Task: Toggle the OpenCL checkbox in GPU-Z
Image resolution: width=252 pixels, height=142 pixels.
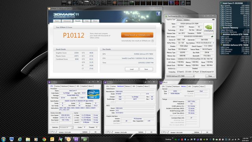Action: pos(178,72)
